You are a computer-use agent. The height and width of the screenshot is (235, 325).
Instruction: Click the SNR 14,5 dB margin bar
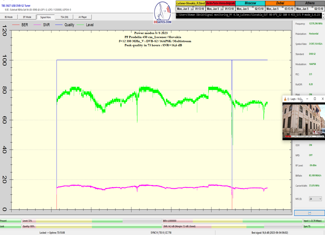click(232, 226)
